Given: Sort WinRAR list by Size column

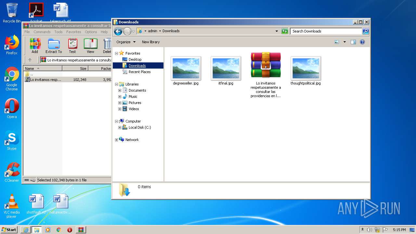Looking at the screenshot, I should point(75,69).
